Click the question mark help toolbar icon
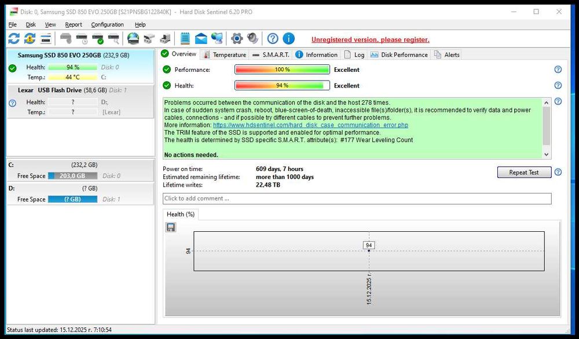 [x=273, y=38]
